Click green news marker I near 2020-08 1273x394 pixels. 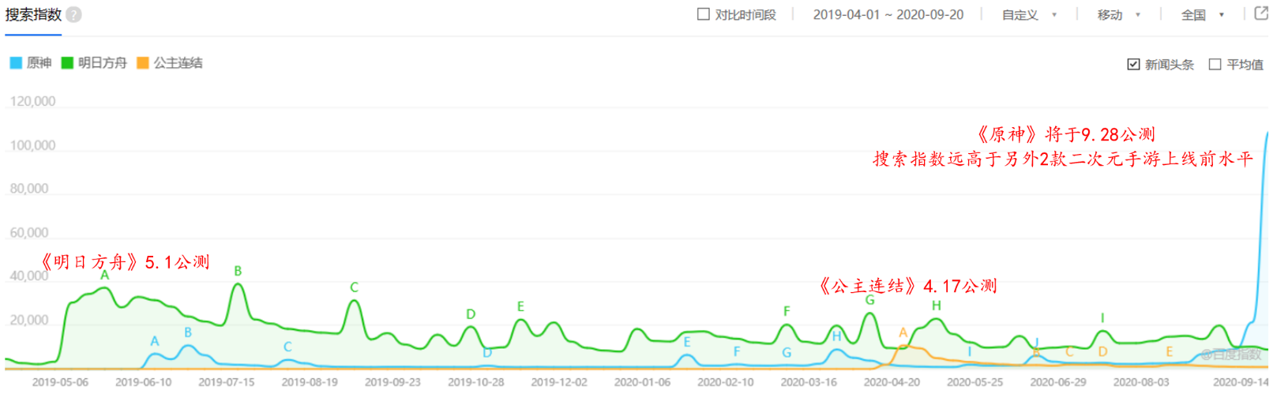(1102, 318)
